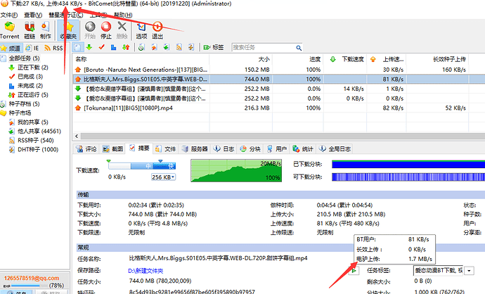
Task: Click the make torrent (制作) icon
Action: [46, 28]
